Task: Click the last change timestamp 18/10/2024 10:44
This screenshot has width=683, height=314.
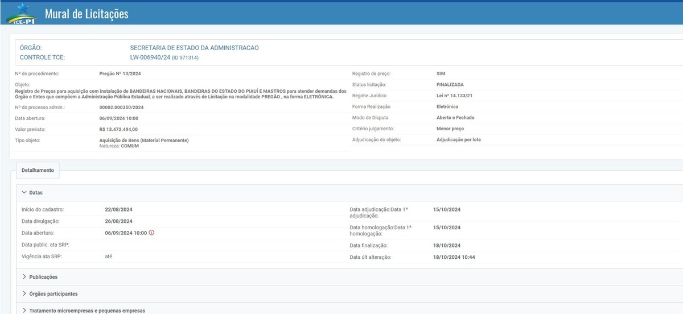Action: [454, 257]
